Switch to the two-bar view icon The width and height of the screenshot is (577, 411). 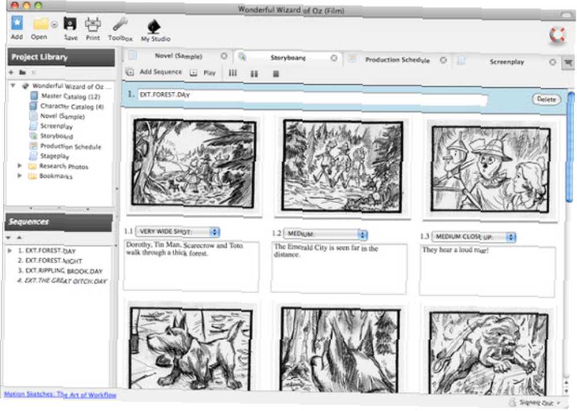tap(254, 74)
